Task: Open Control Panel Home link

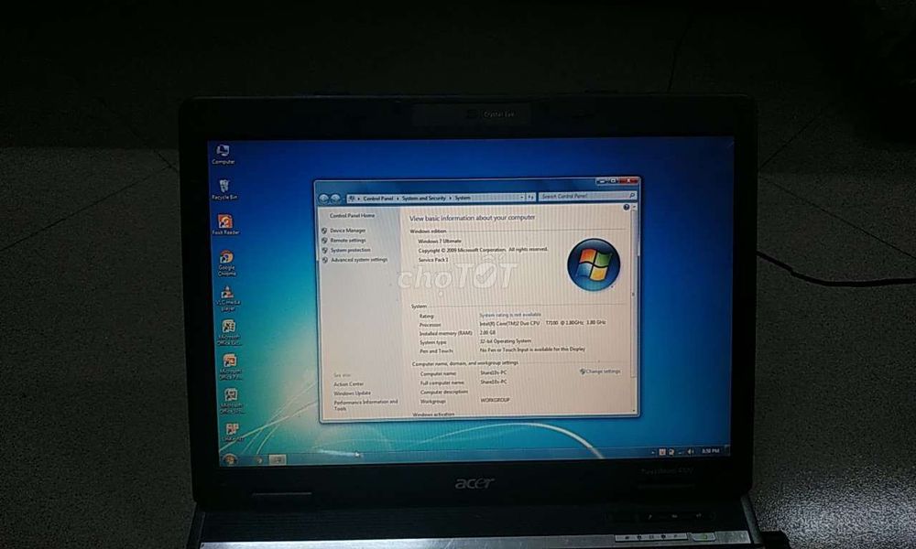Action: point(353,215)
